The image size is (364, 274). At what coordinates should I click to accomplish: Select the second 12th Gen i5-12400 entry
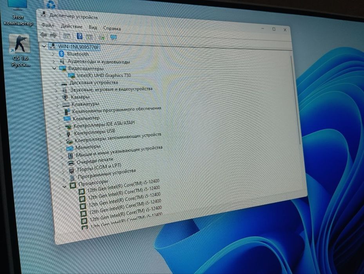[124, 192]
